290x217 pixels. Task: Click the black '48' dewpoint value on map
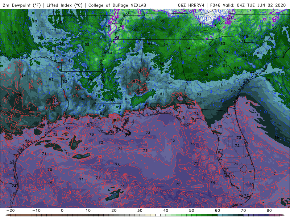click(x=108, y=26)
